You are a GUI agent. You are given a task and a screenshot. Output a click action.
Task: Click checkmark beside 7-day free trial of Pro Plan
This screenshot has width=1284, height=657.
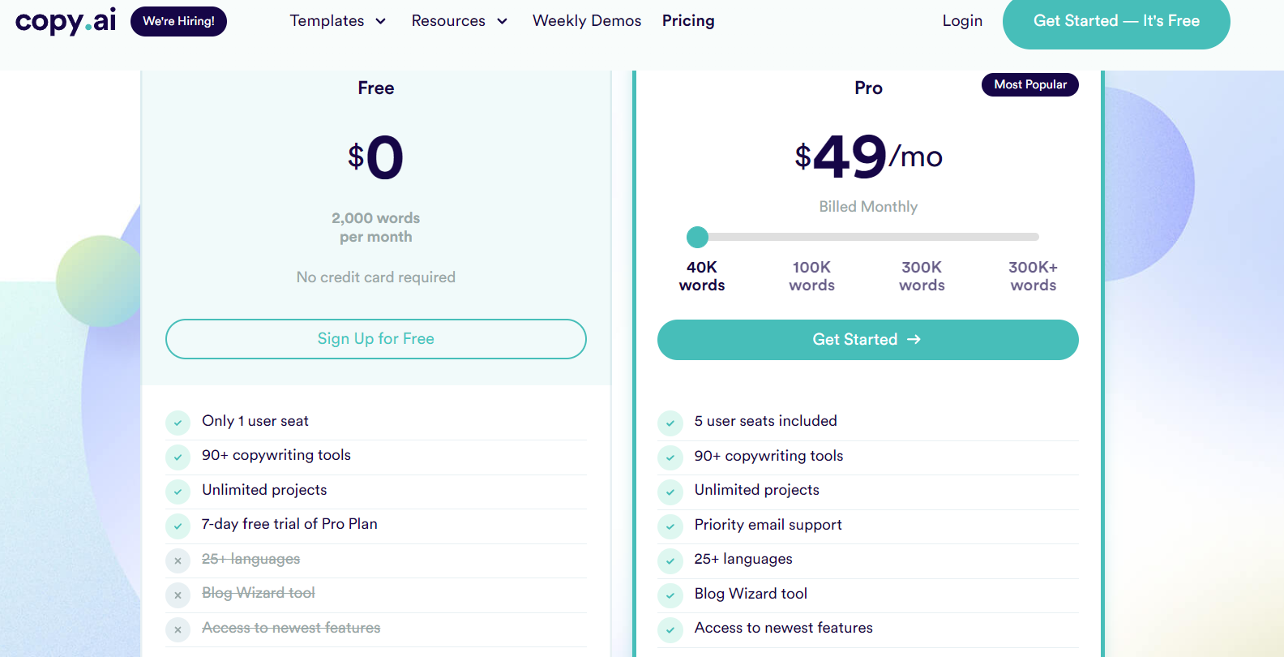tap(178, 526)
